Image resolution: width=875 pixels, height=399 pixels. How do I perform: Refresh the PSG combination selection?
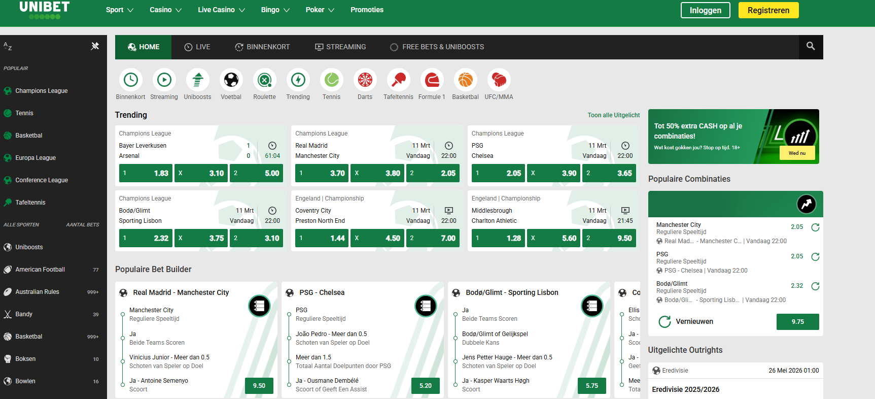pos(815,257)
